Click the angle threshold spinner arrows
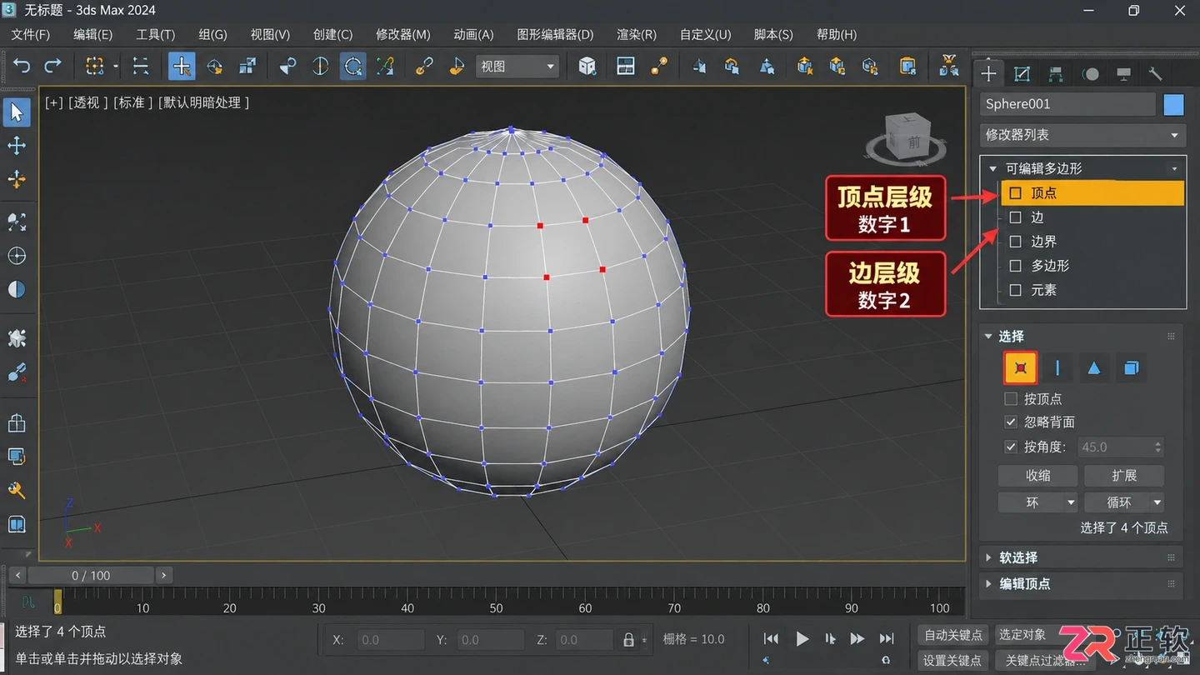This screenshot has width=1200, height=675. [1157, 447]
